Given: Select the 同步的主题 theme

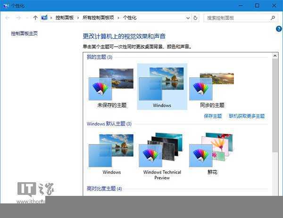Looking at the screenshot, I should [212, 88].
